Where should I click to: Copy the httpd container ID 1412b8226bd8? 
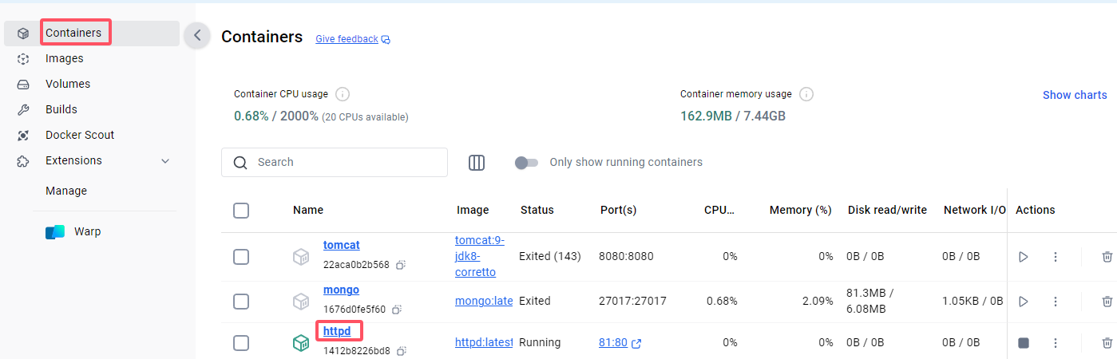pos(402,351)
